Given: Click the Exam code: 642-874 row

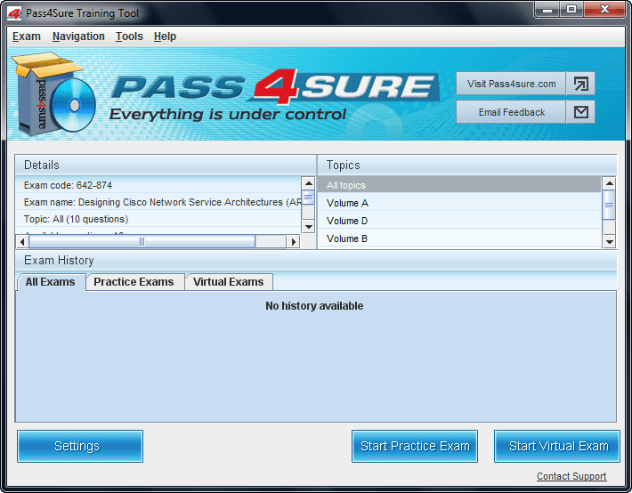Looking at the screenshot, I should click(x=158, y=185).
